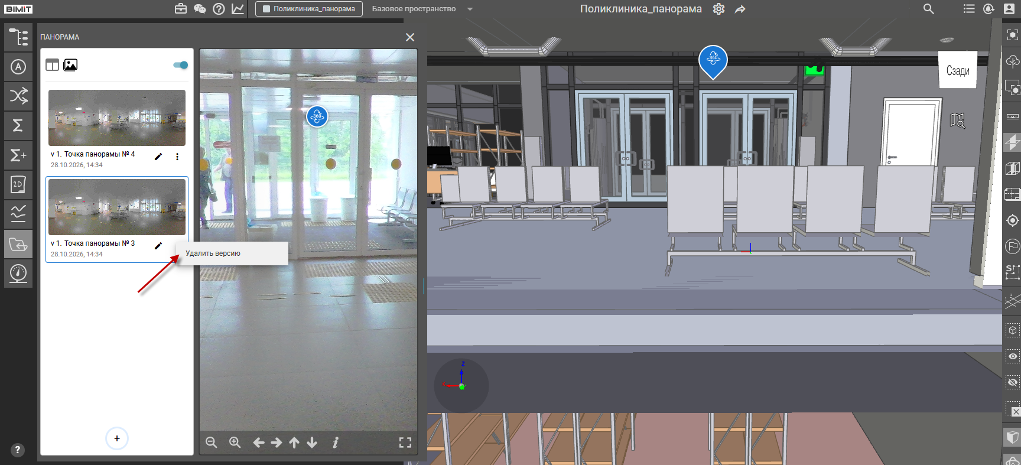Open the 2D drawings panel
1021x465 pixels.
point(18,184)
